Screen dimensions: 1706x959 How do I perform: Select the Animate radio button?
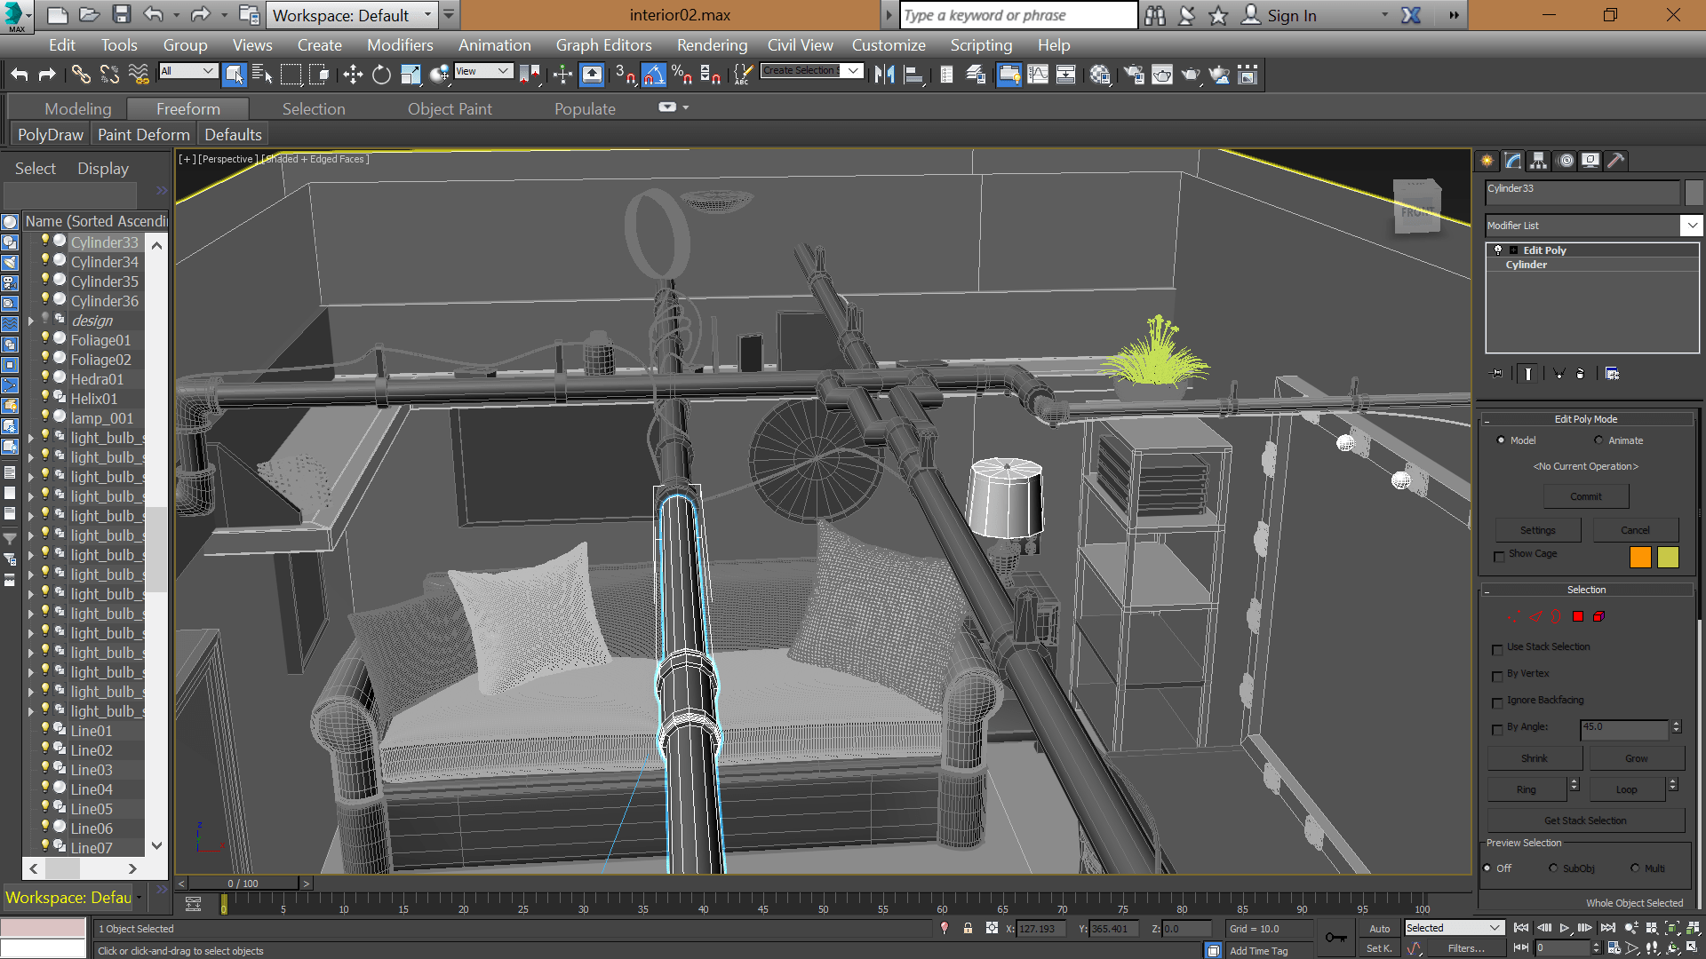click(x=1598, y=440)
